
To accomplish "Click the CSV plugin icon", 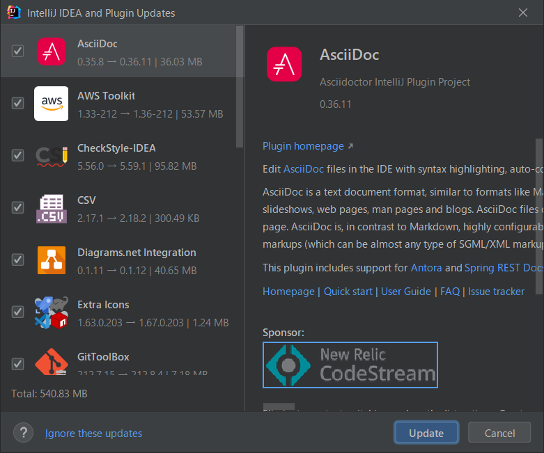I will [x=52, y=208].
